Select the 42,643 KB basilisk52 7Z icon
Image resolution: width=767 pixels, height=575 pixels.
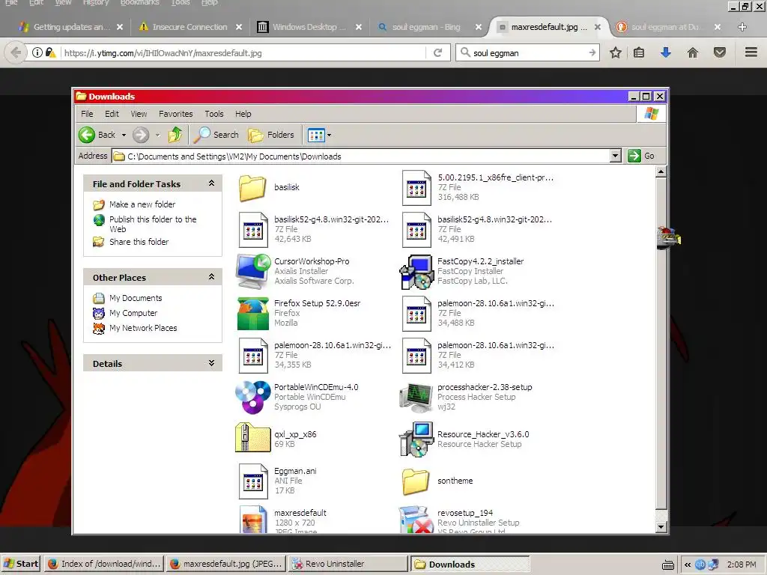(253, 229)
